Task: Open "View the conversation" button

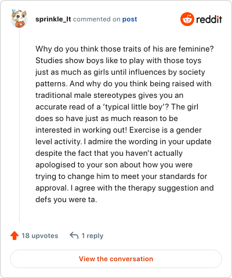Action: (116, 259)
